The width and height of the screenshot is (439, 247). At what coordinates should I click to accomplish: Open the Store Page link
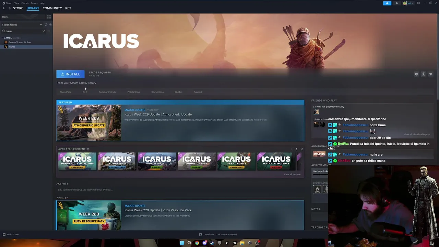(x=66, y=92)
